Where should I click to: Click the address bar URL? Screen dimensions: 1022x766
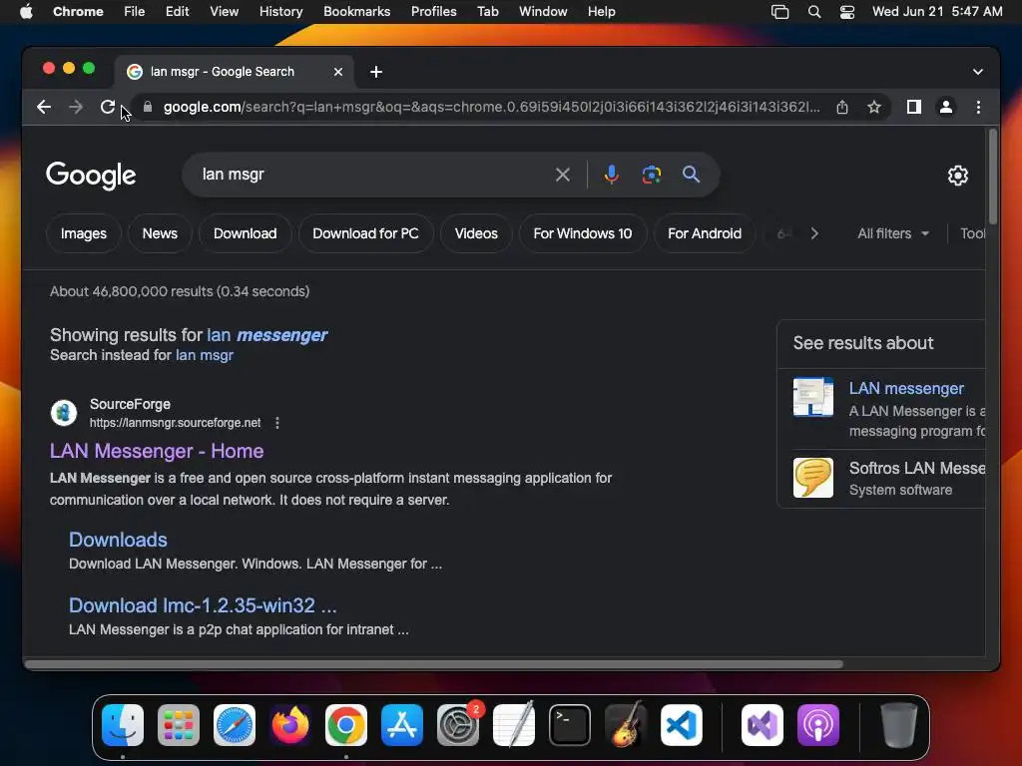point(491,107)
